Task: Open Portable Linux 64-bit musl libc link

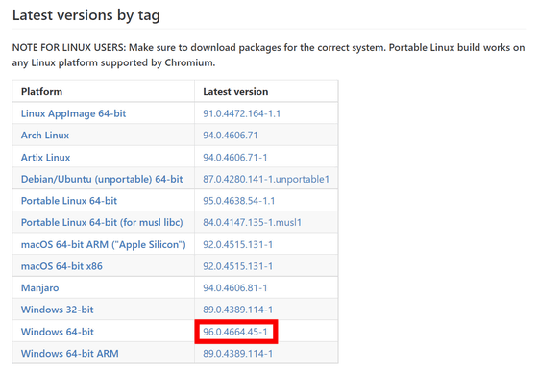Action: pyautogui.click(x=102, y=223)
